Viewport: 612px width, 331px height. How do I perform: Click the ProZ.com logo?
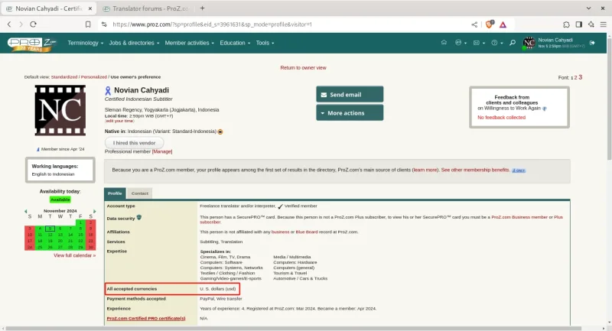tap(32, 44)
